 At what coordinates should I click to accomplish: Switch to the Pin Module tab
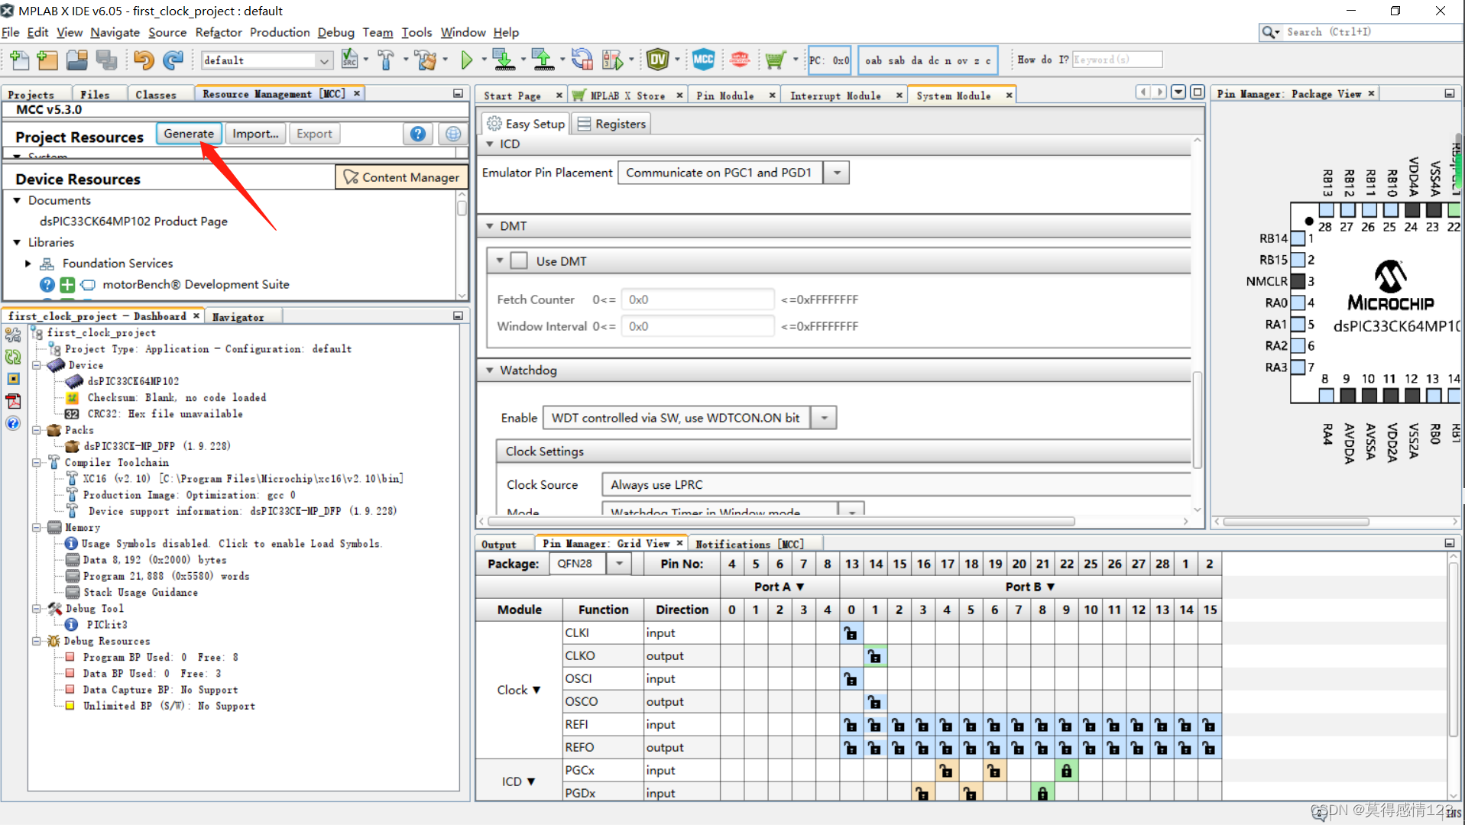(x=724, y=95)
